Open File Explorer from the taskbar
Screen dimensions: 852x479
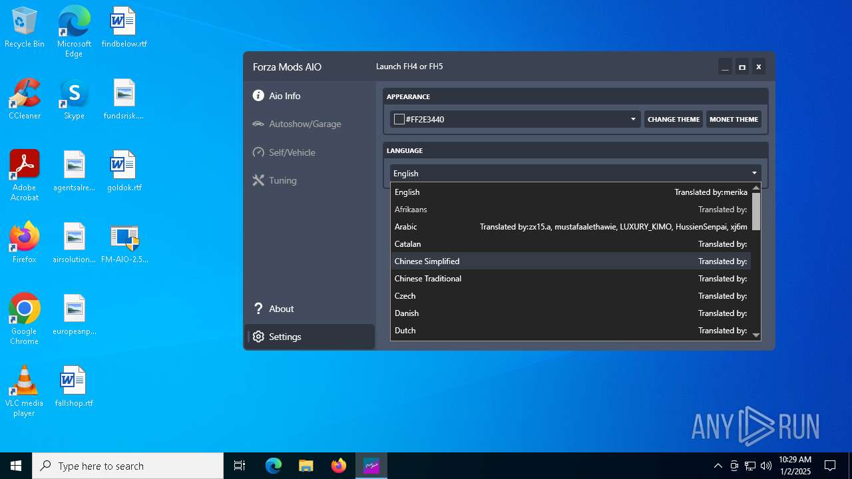(306, 466)
